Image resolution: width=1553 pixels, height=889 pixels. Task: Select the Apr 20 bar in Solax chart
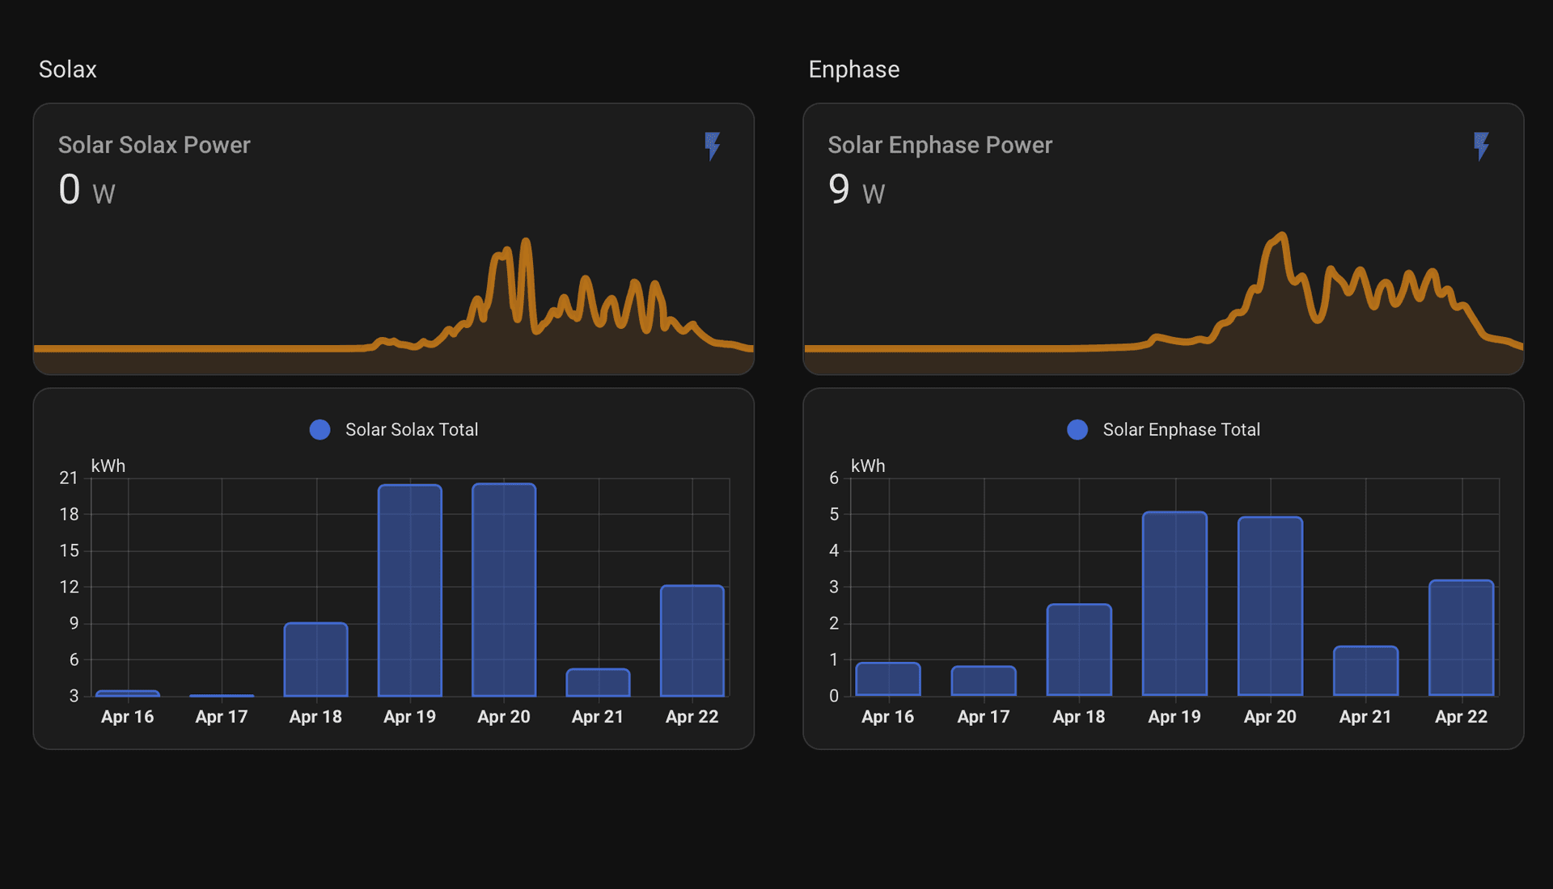click(504, 590)
